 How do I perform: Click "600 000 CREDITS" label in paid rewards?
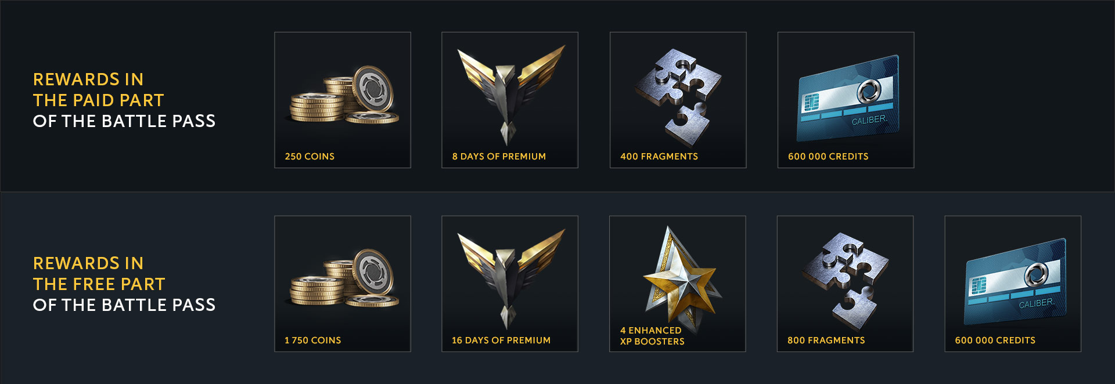point(828,157)
